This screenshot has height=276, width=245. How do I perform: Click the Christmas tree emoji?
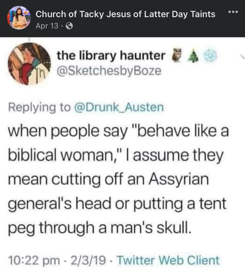pos(194,57)
